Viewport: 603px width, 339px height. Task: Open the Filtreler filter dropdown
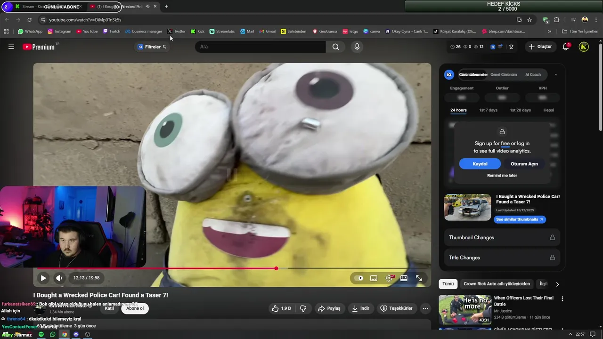pos(152,47)
